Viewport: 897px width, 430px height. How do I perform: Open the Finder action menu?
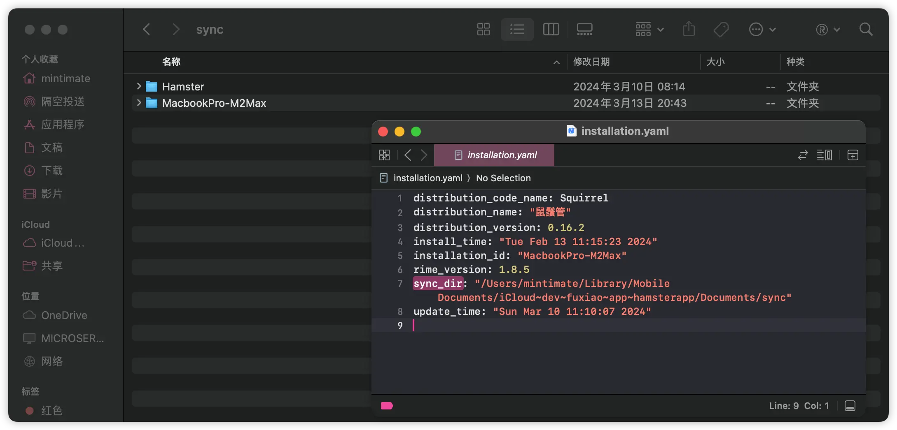pos(762,29)
